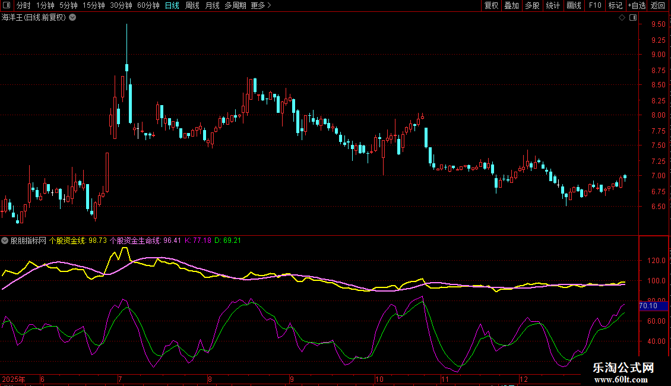Viewport: 671px width, 386px height.
Task: Switch to the 分时 intraday tab
Action: pos(23,5)
